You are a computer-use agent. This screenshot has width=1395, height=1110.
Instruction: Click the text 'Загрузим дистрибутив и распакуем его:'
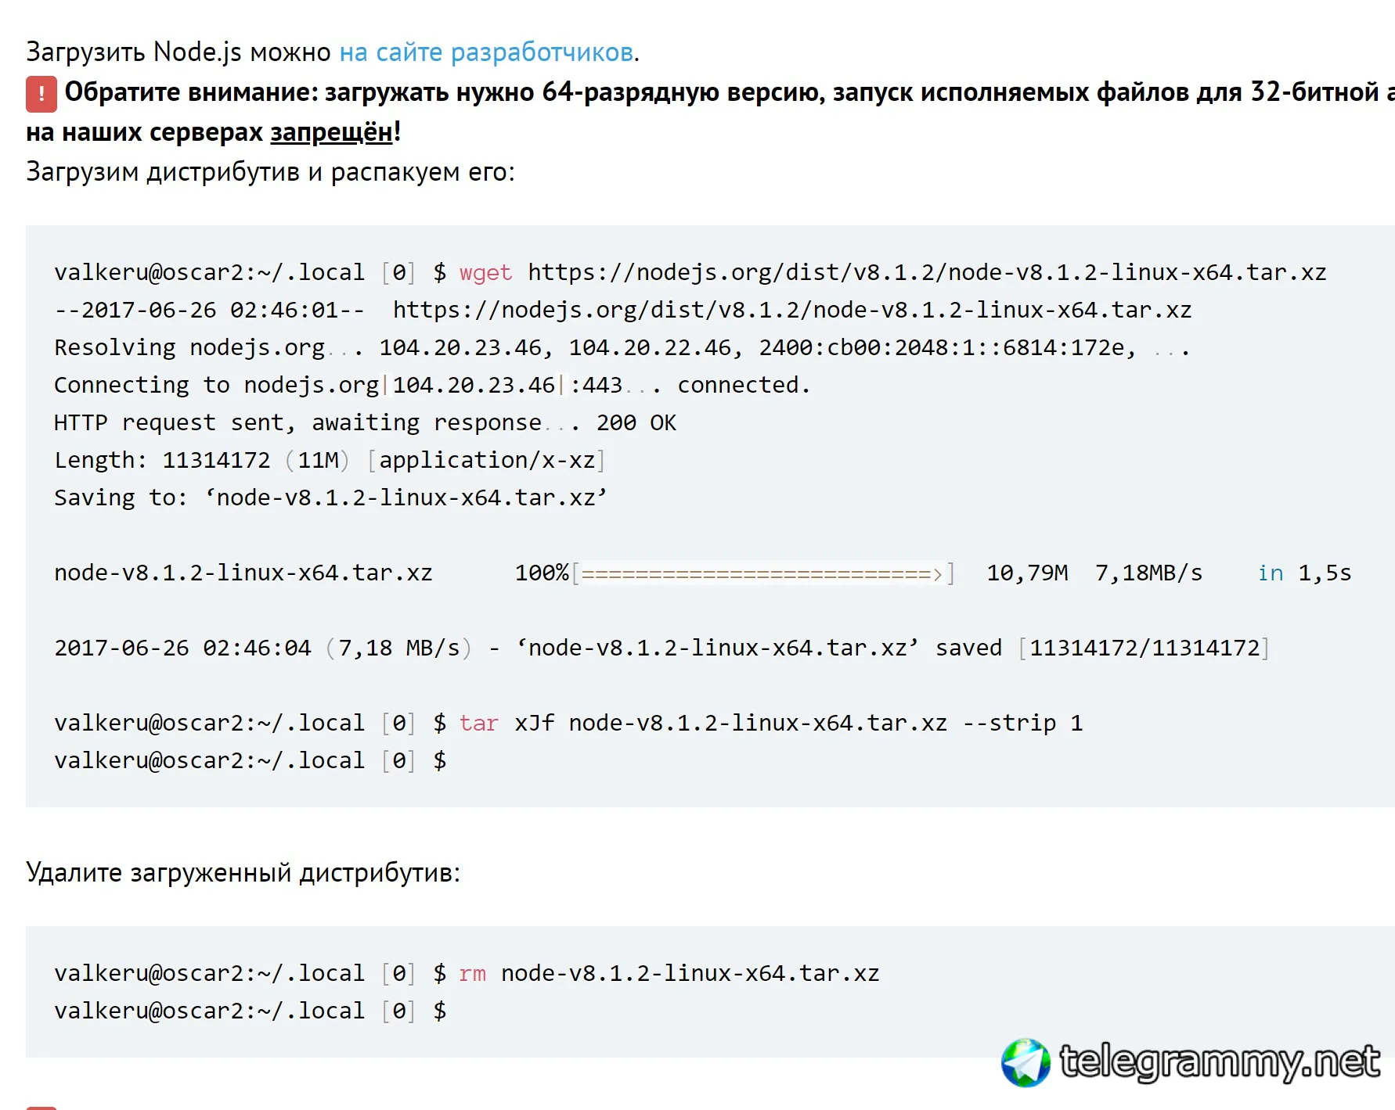(x=271, y=172)
